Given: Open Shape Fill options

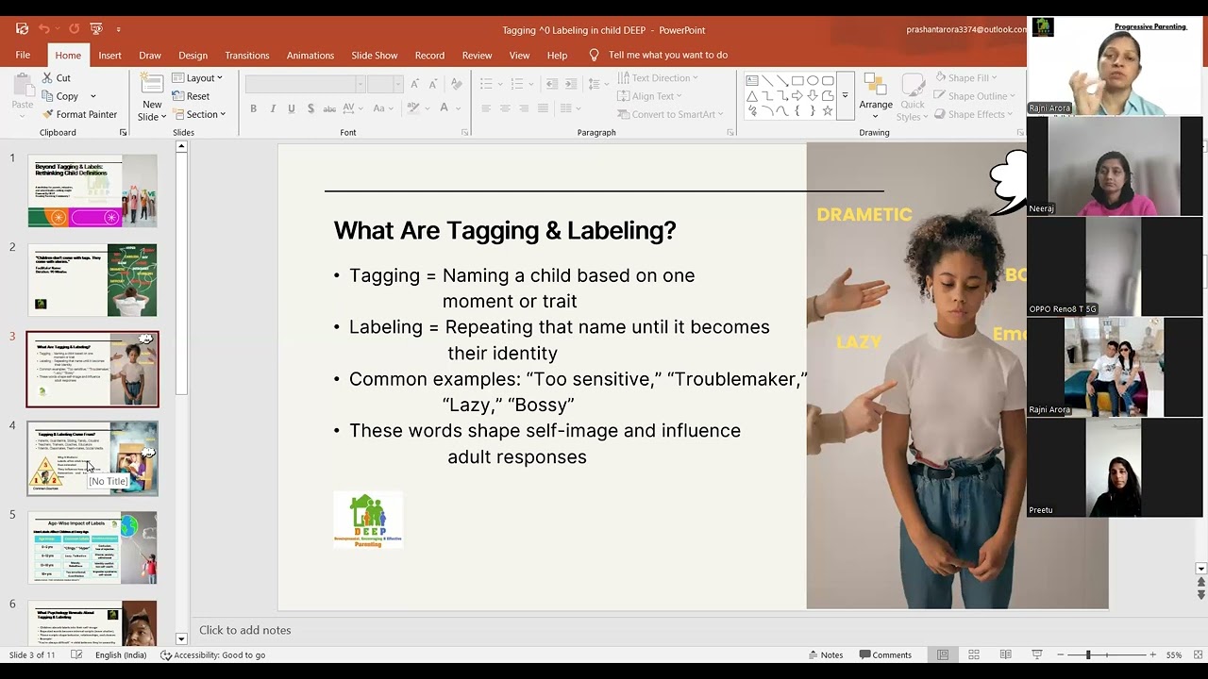Looking at the screenshot, I should [965, 78].
